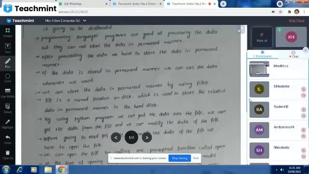Screen dimensions: 309x174
Task: Toggle camera for Rashmi B
Action: (x=303, y=116)
